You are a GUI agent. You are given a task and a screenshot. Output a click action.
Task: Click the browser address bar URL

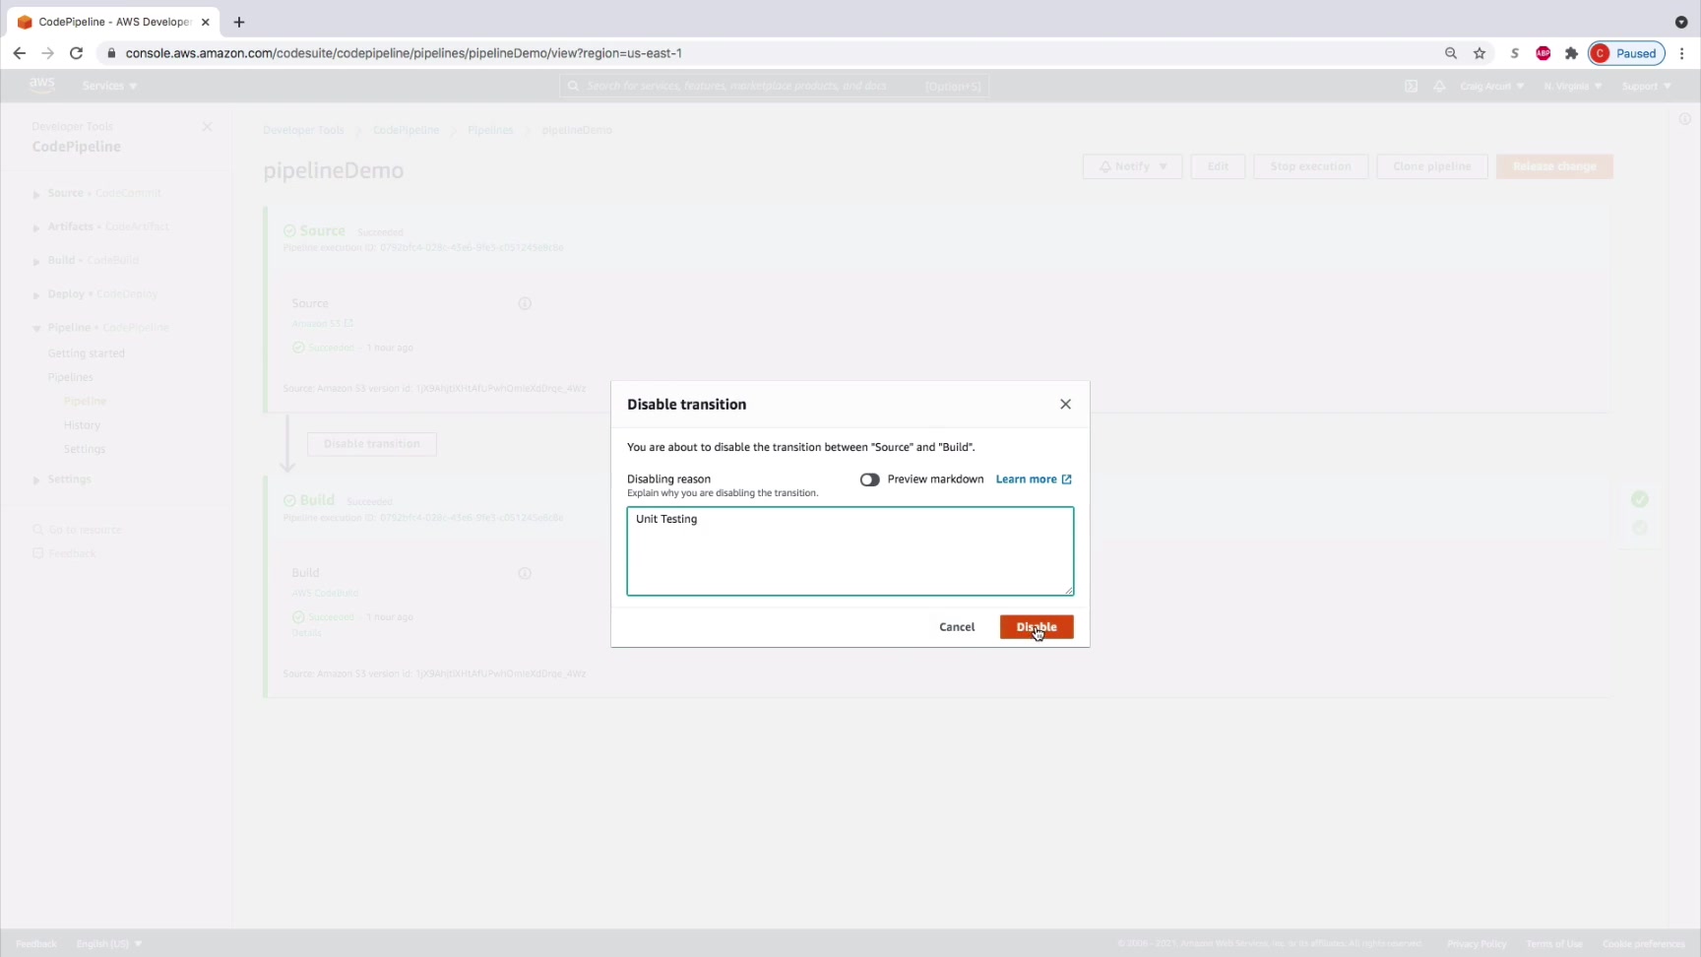(404, 53)
